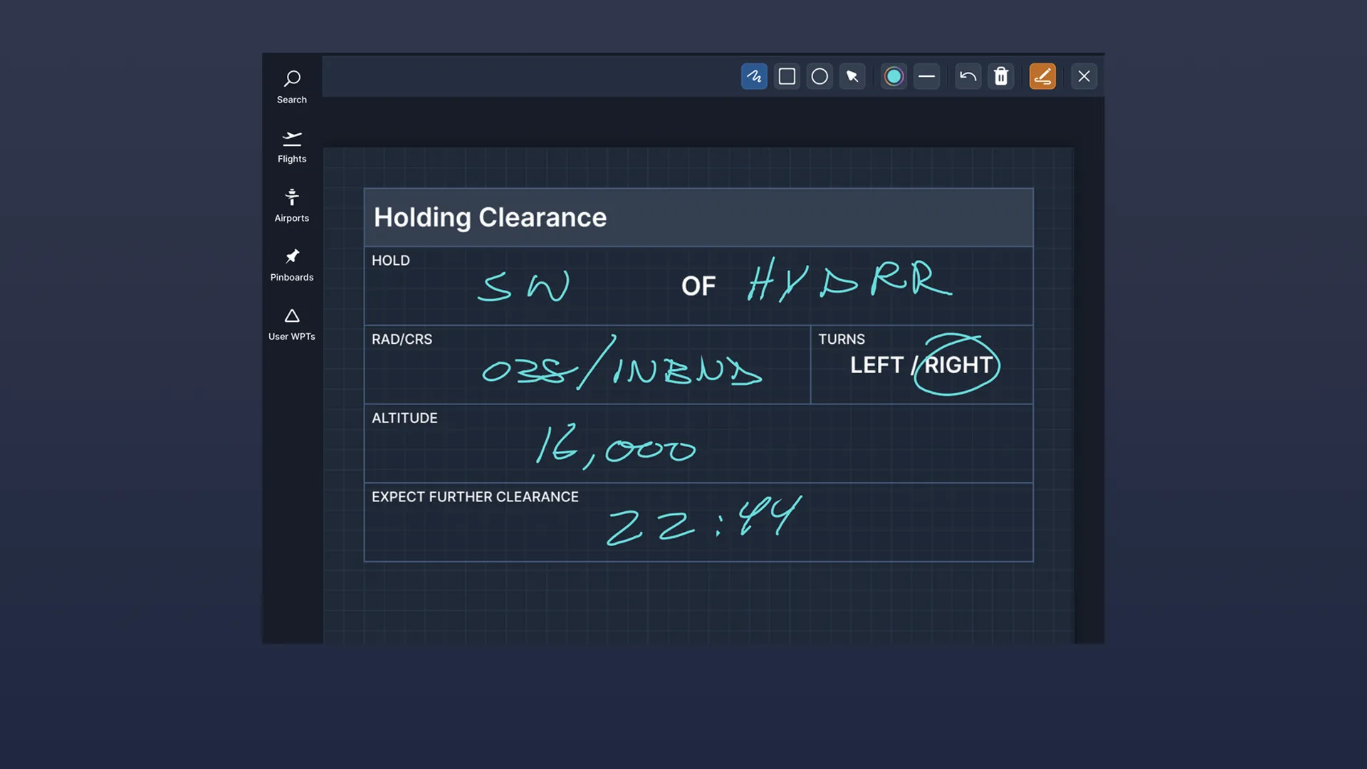Select the rectangle shape tool
Screen dimensions: 1367x769
pos(787,76)
